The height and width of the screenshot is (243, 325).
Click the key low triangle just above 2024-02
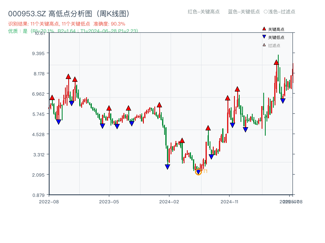point(167,167)
